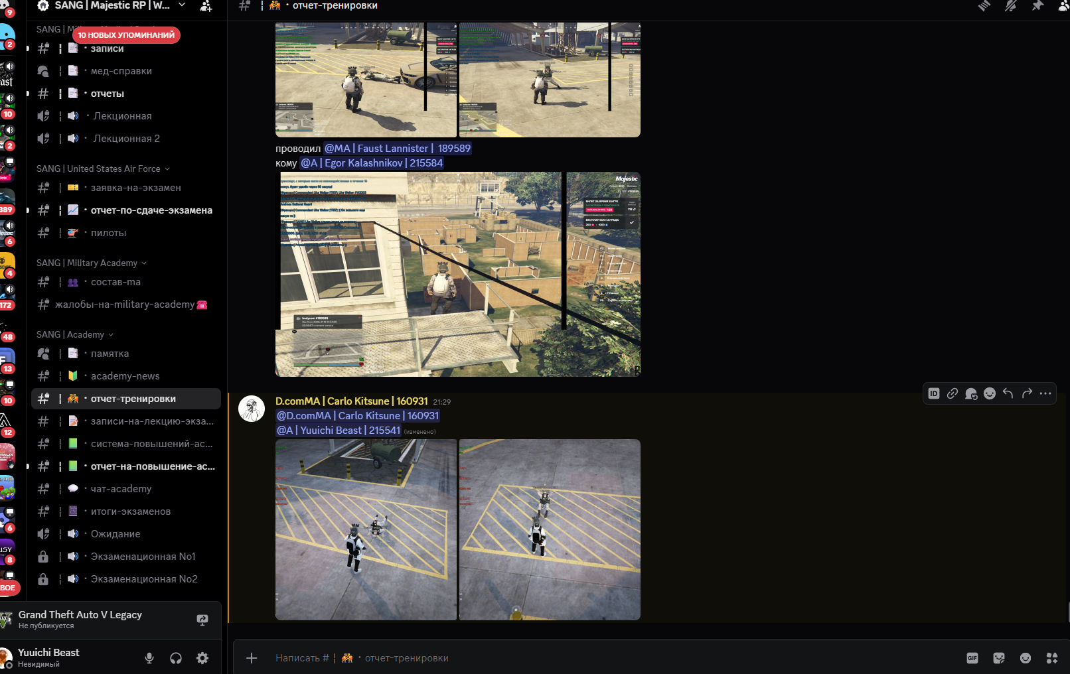Viewport: 1070px width, 674px height.
Task: Open the итоги-экзаменов channel
Action: [126, 511]
